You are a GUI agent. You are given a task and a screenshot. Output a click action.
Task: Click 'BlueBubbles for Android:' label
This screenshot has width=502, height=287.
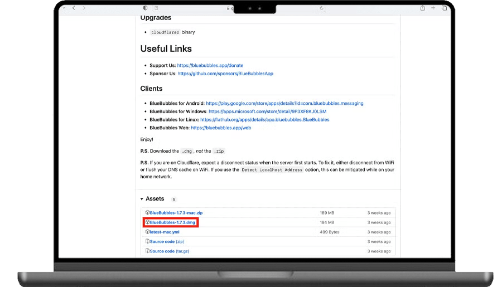pos(177,103)
